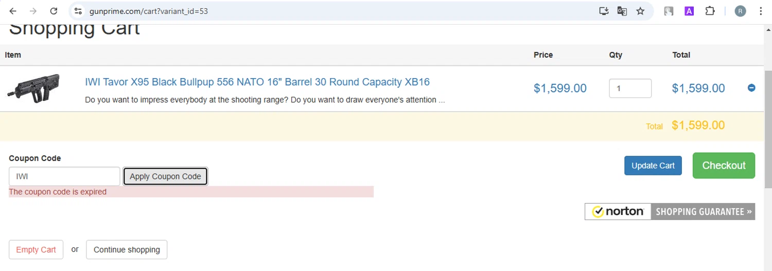This screenshot has height=271, width=772.
Task: Click the Empty Cart button
Action: [x=36, y=250]
